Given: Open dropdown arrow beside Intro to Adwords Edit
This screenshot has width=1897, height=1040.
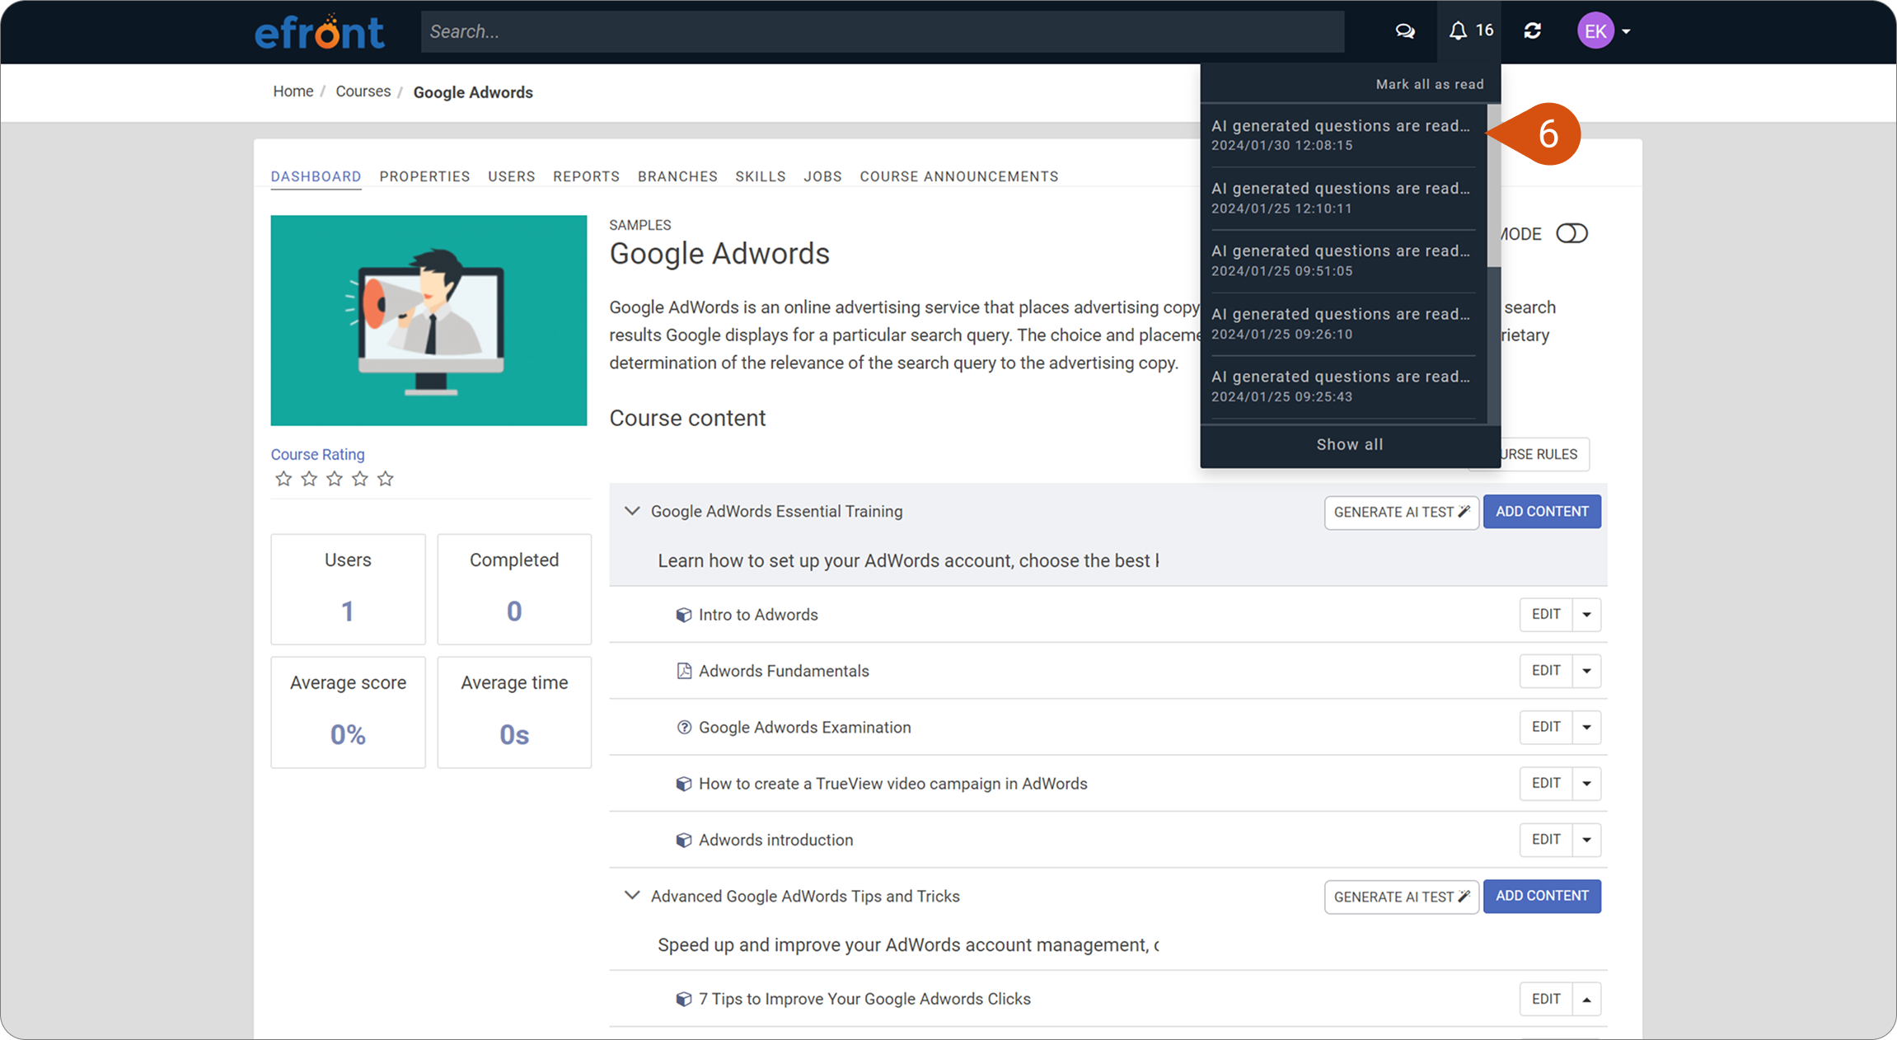Looking at the screenshot, I should 1586,615.
